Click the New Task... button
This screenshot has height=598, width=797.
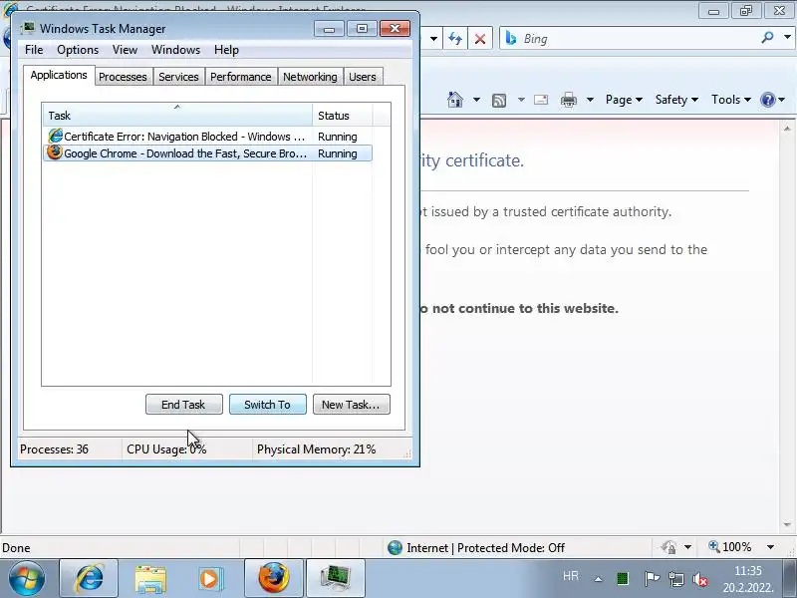click(352, 405)
